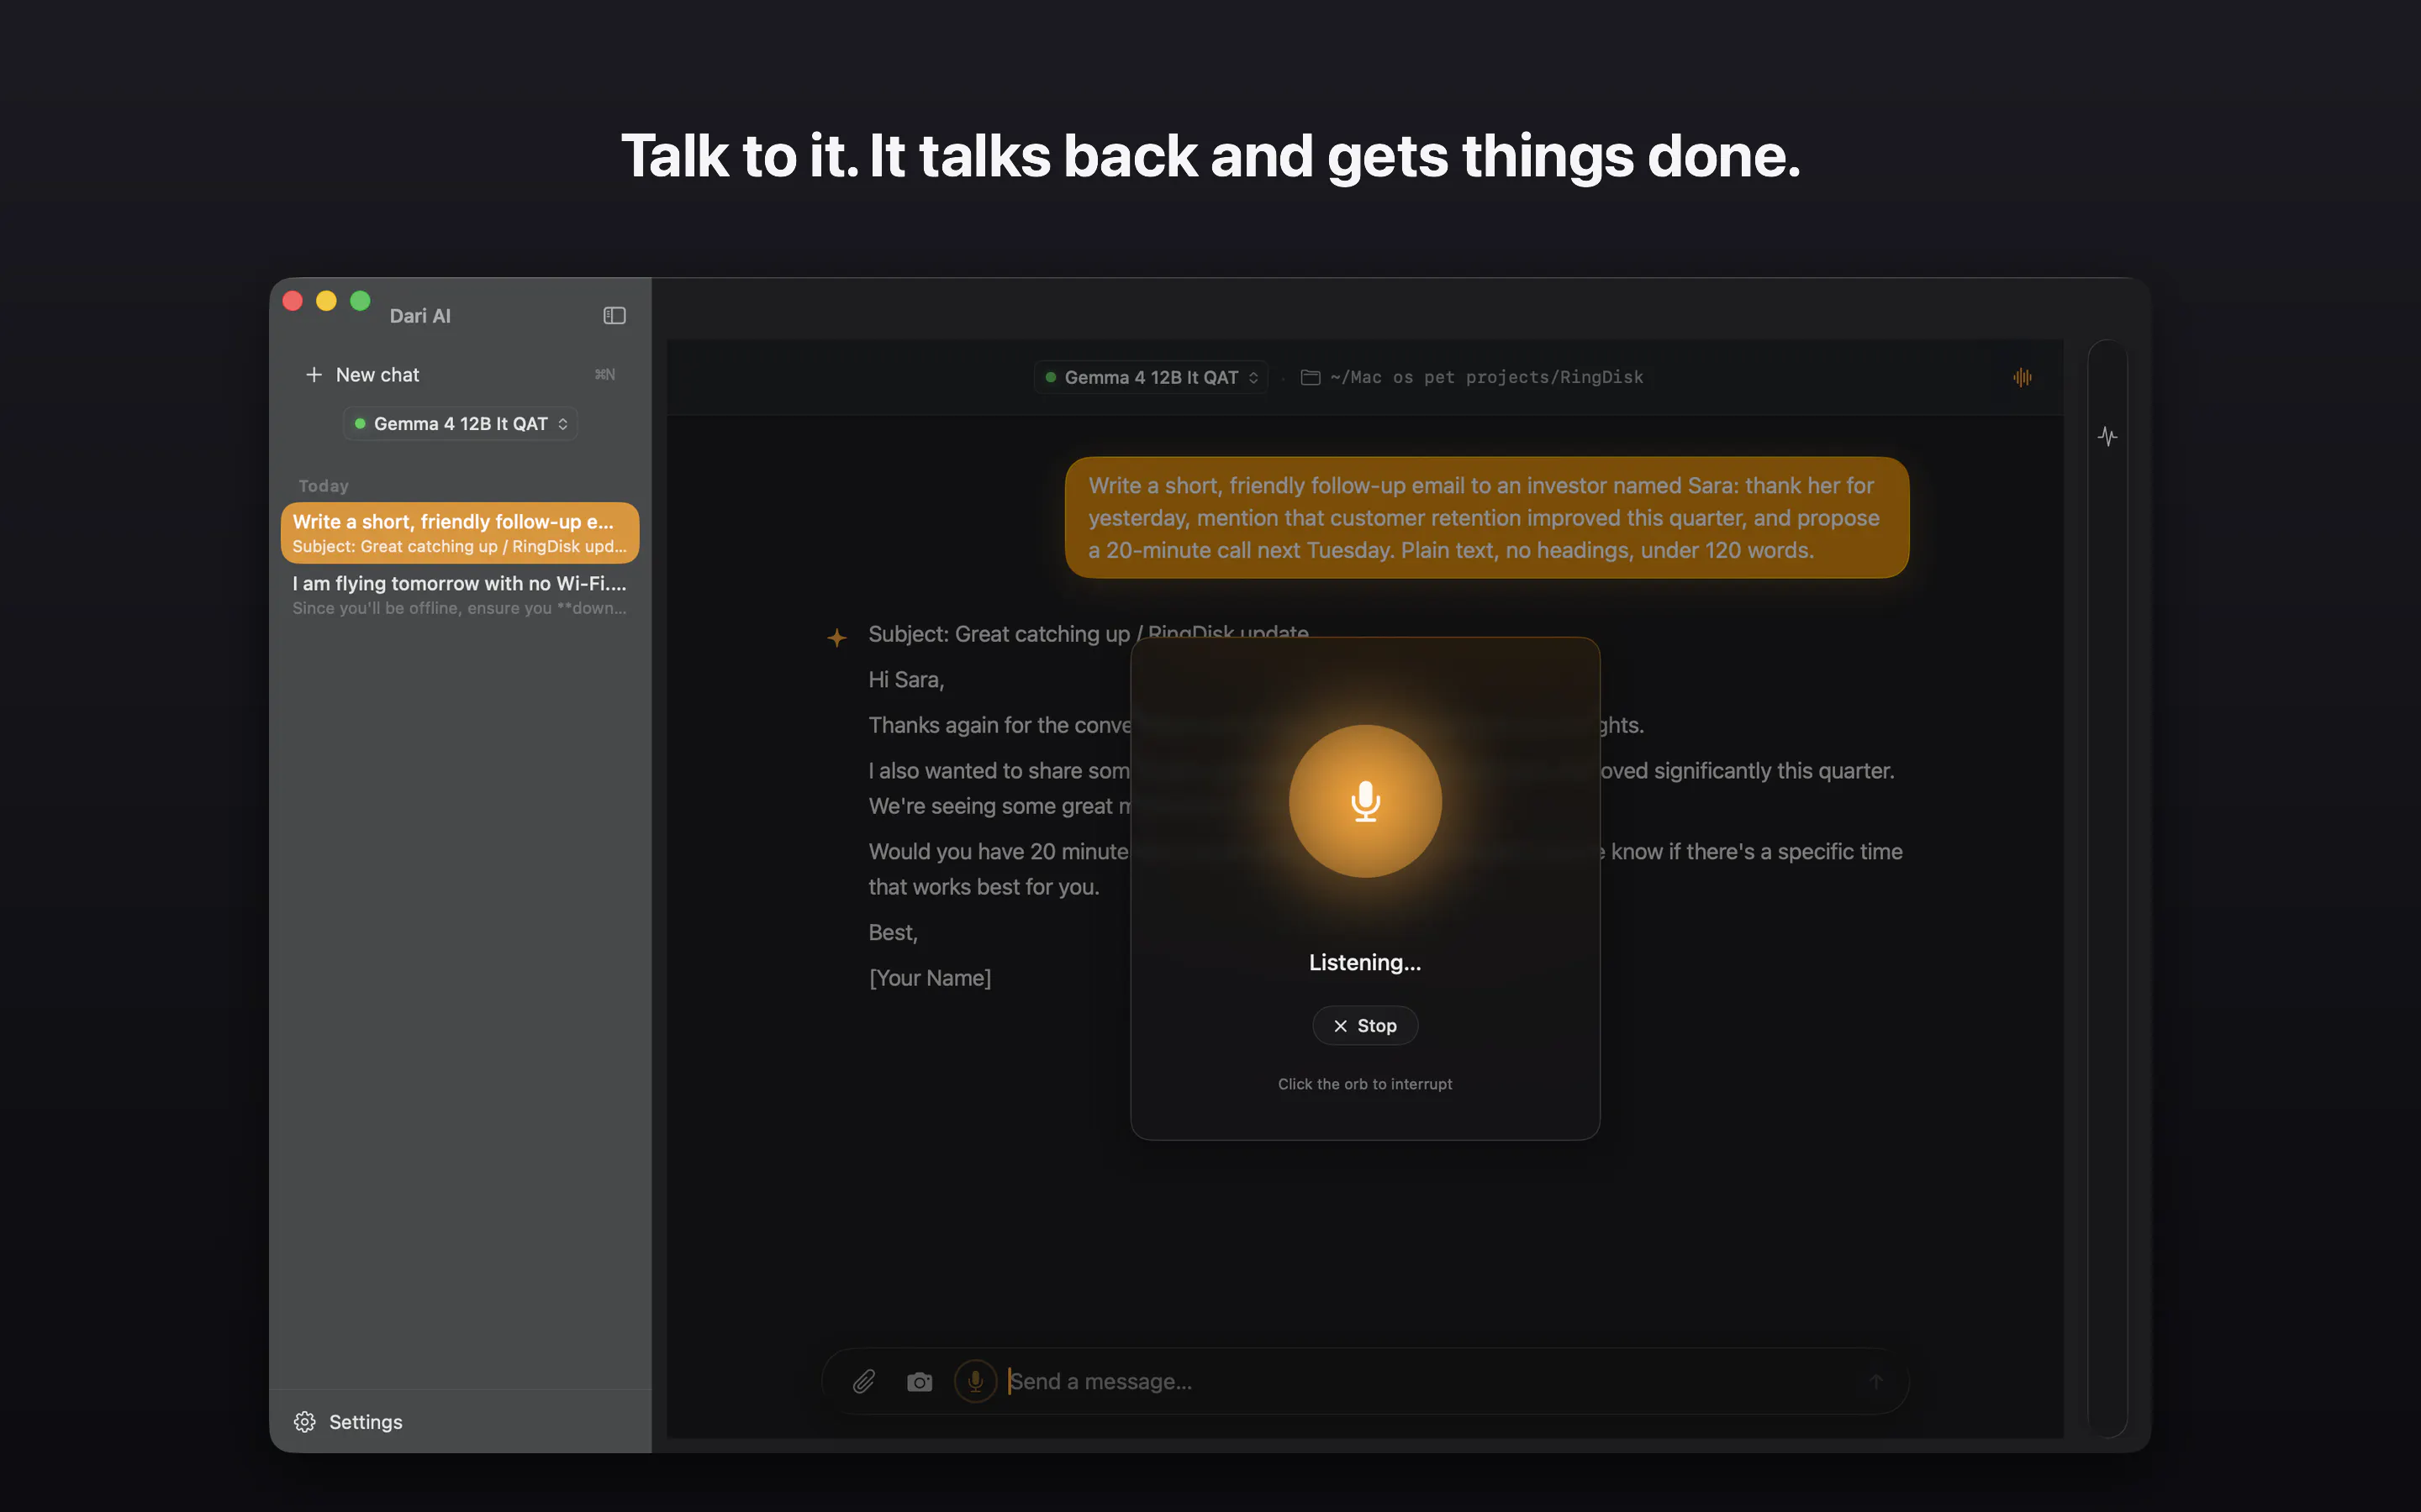This screenshot has width=2421, height=1512.
Task: Click the Dari AI window title
Action: (420, 316)
